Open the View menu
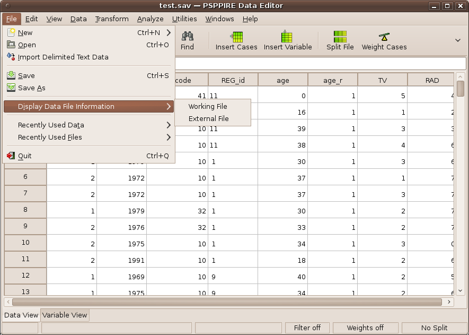469x335 pixels. point(54,19)
